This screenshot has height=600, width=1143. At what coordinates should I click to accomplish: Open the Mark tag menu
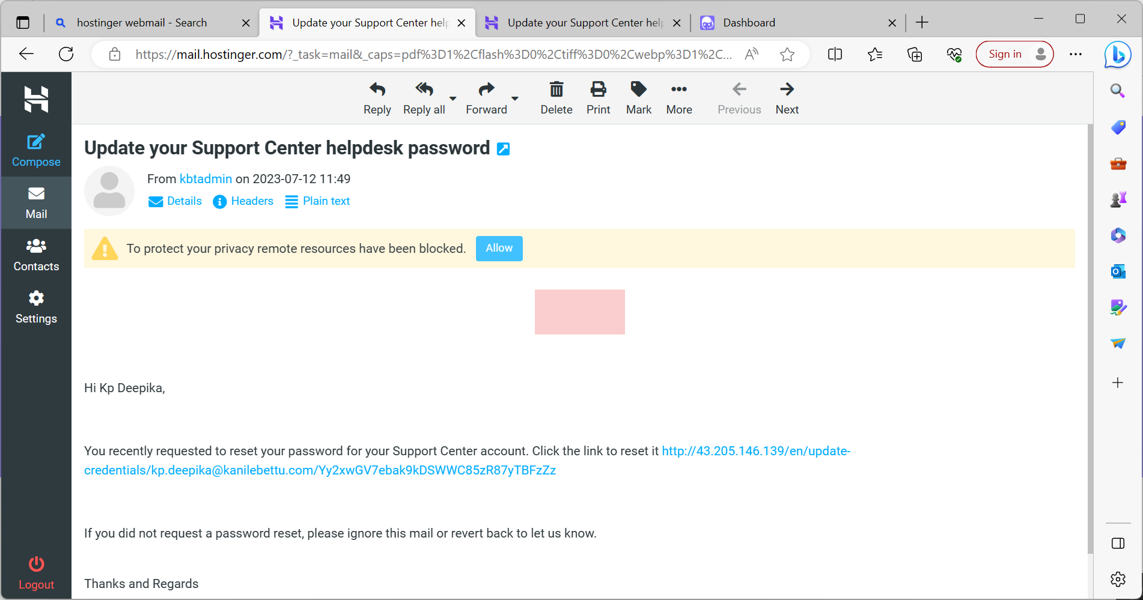[x=638, y=90]
